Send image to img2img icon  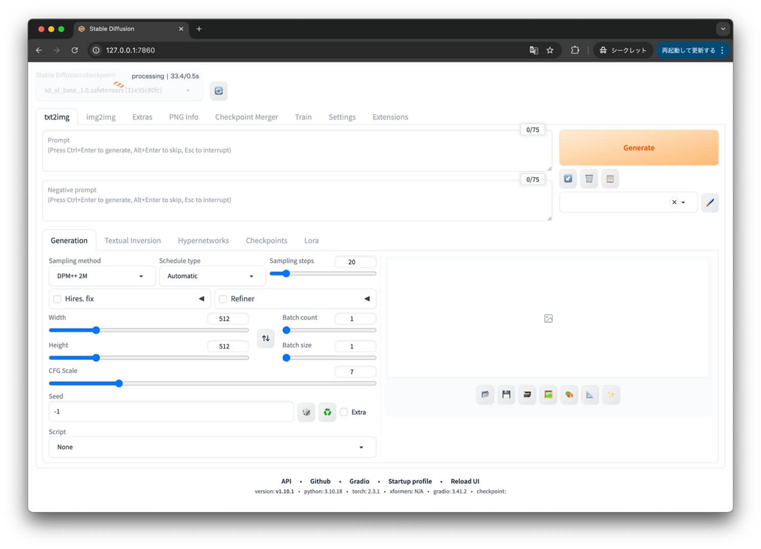548,394
